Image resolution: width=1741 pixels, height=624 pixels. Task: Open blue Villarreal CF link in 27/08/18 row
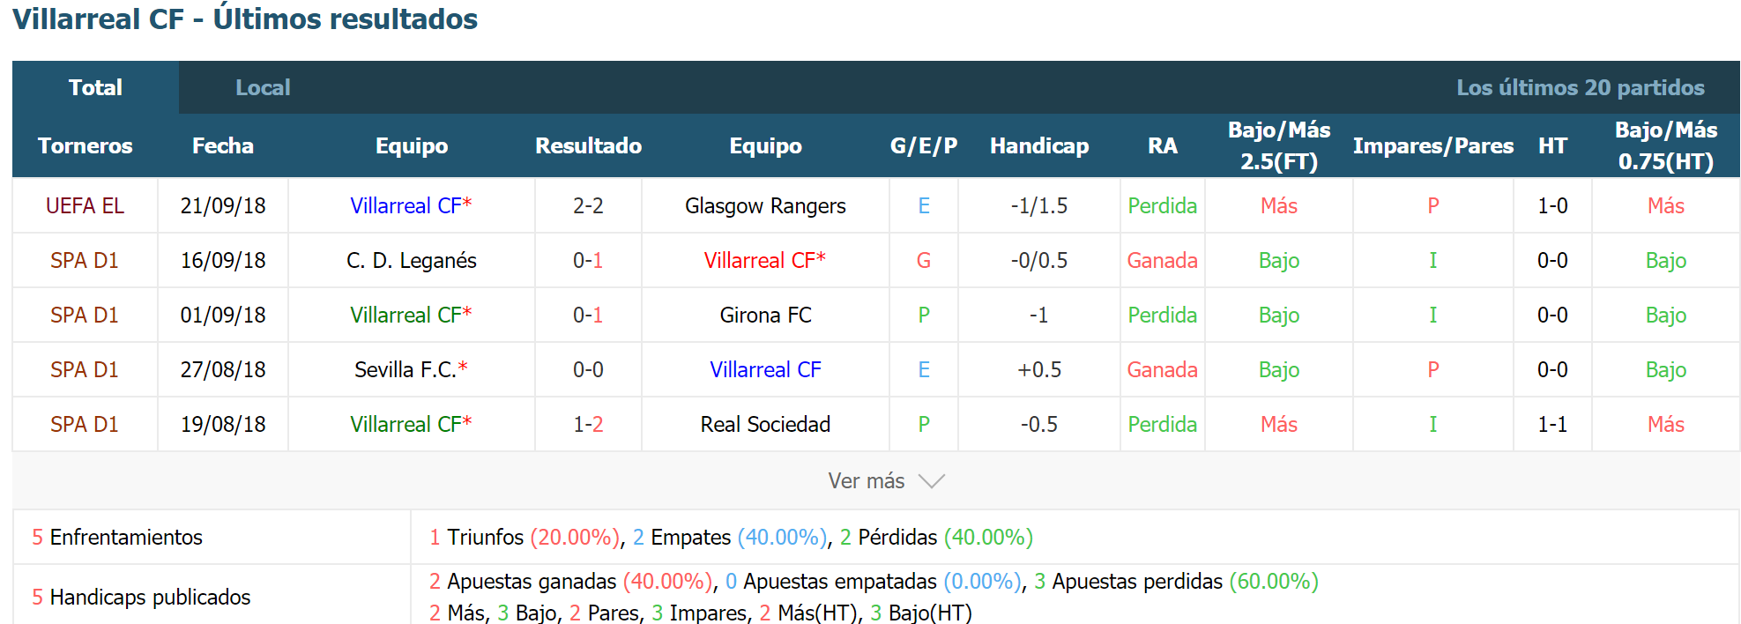click(x=765, y=369)
